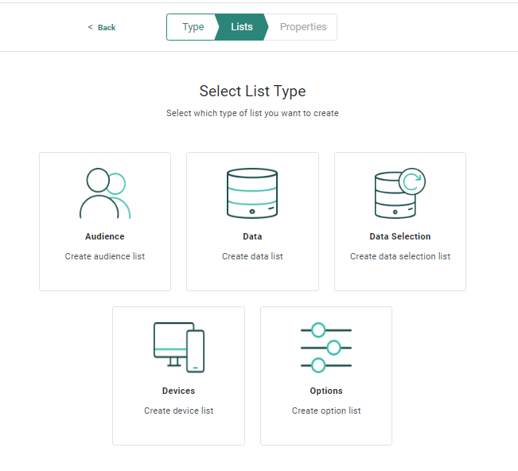The height and width of the screenshot is (471, 518).
Task: Go to the Type step
Action: 193,27
